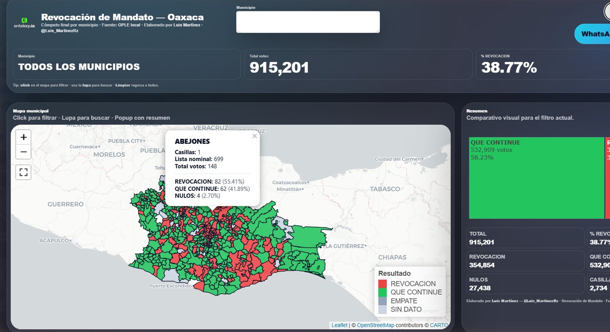This screenshot has height=332, width=610.
Task: Open the CARTO attribution link
Action: pos(439,325)
